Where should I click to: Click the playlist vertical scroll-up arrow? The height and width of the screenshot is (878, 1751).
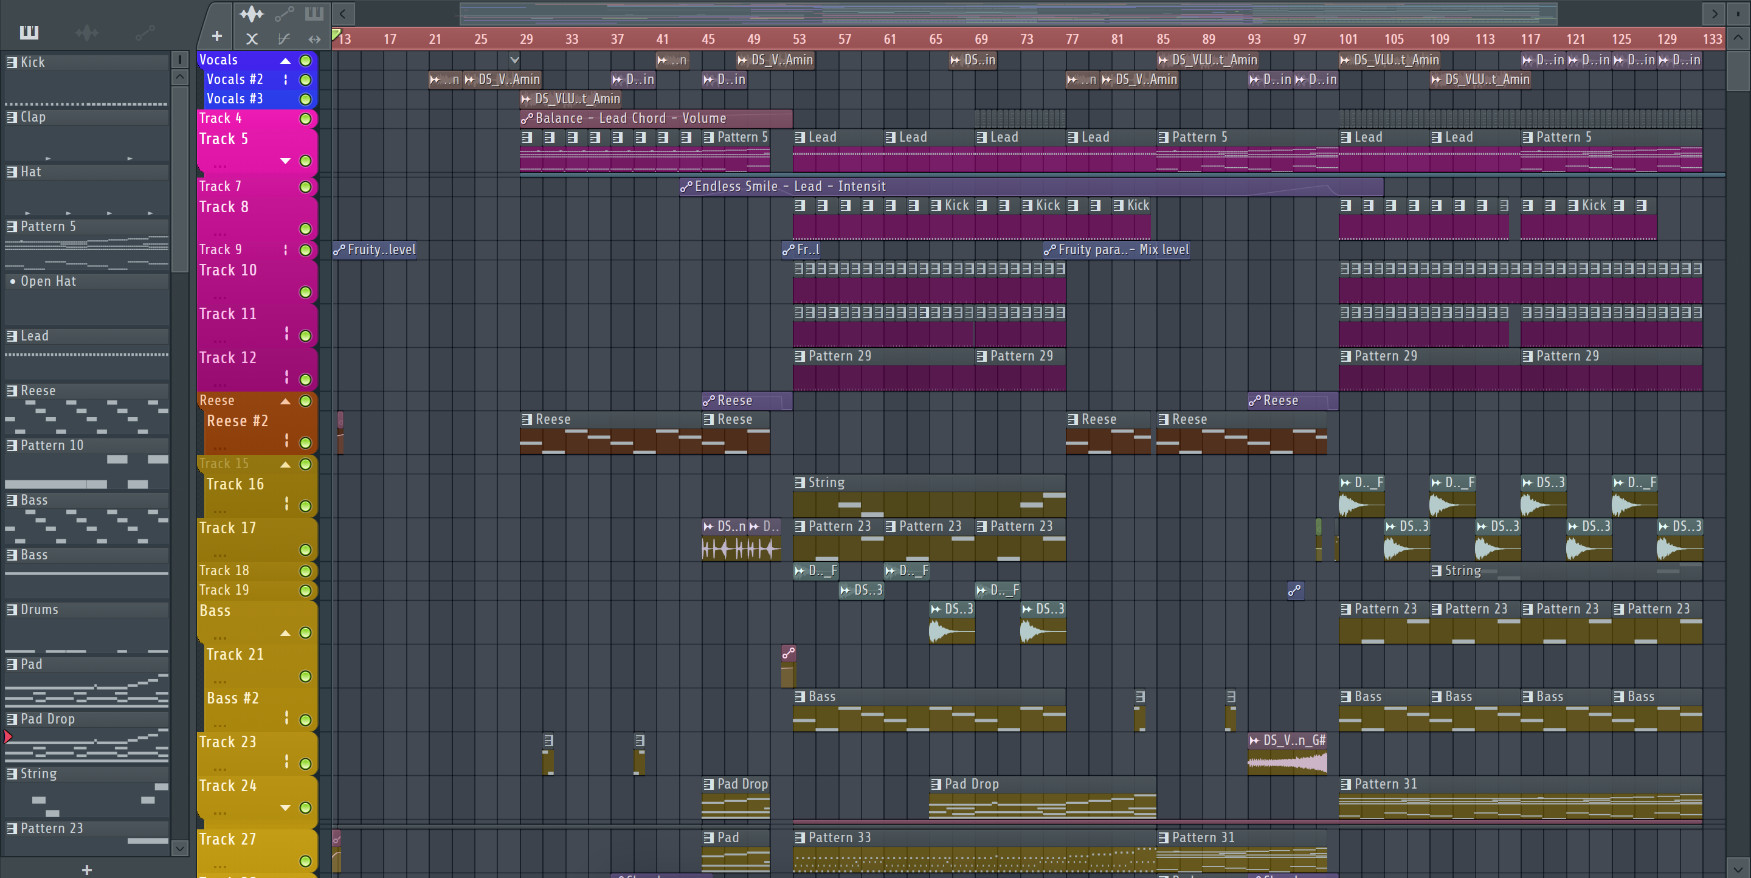tap(1738, 37)
